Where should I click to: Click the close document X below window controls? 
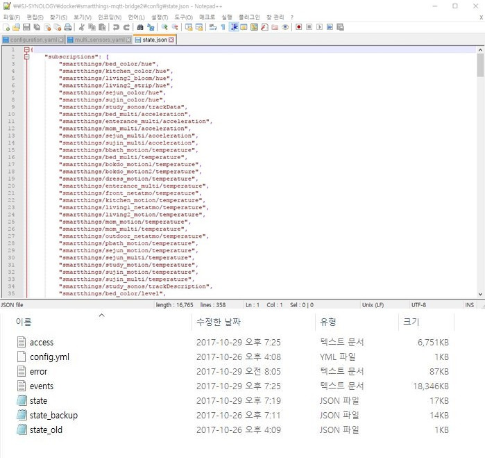tap(482, 17)
